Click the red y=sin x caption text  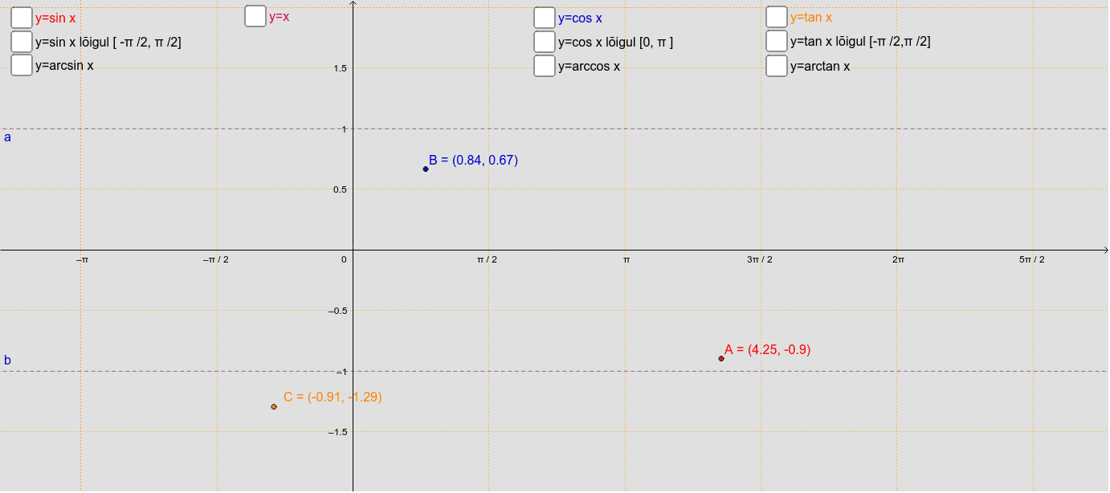[55, 18]
